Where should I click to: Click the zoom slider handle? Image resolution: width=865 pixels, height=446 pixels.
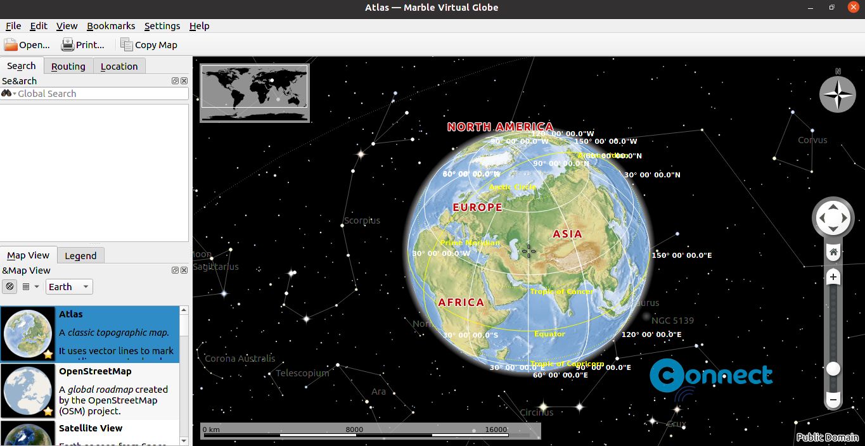833,369
